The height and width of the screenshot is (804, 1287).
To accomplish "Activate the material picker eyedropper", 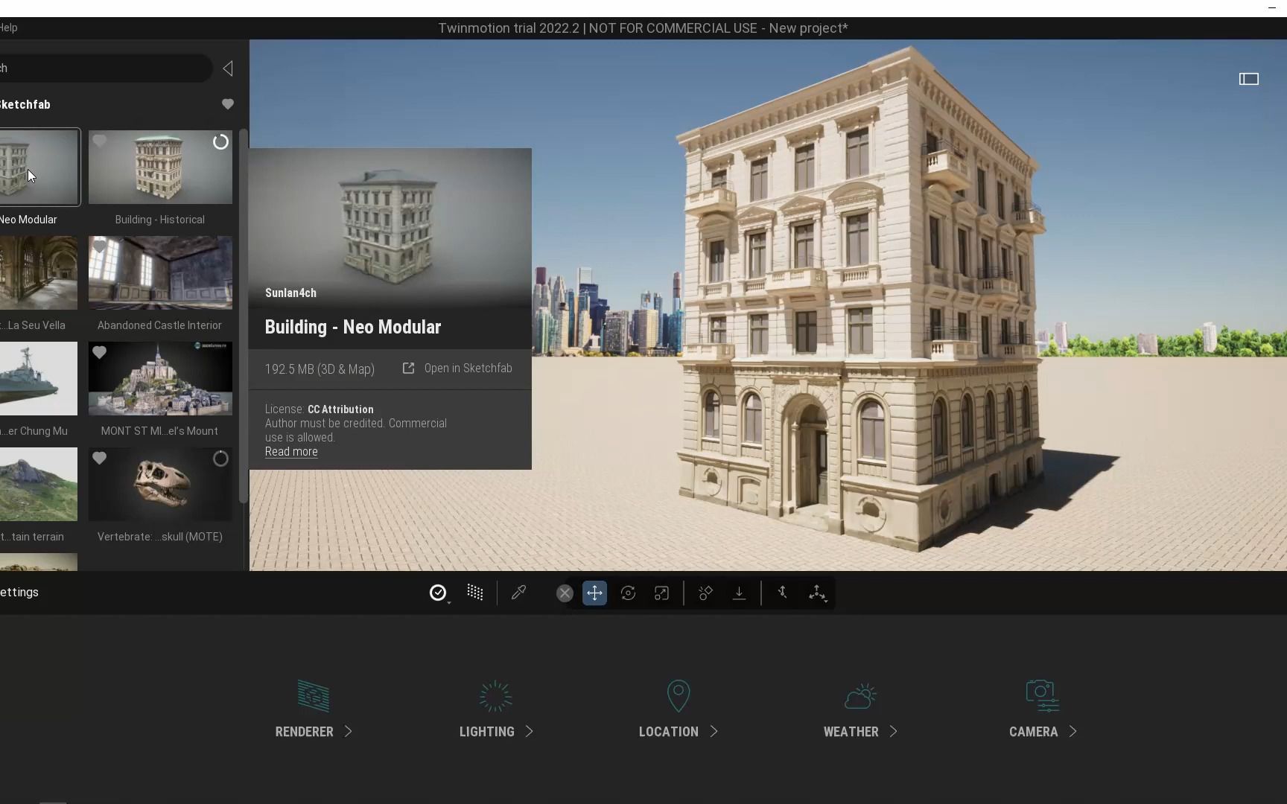I will point(518,593).
